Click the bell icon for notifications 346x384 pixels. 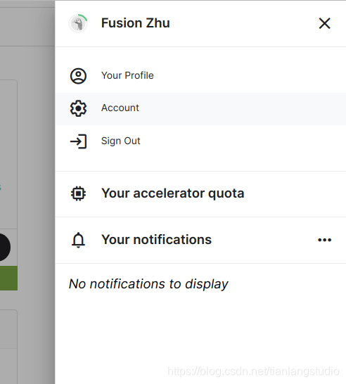[78, 240]
